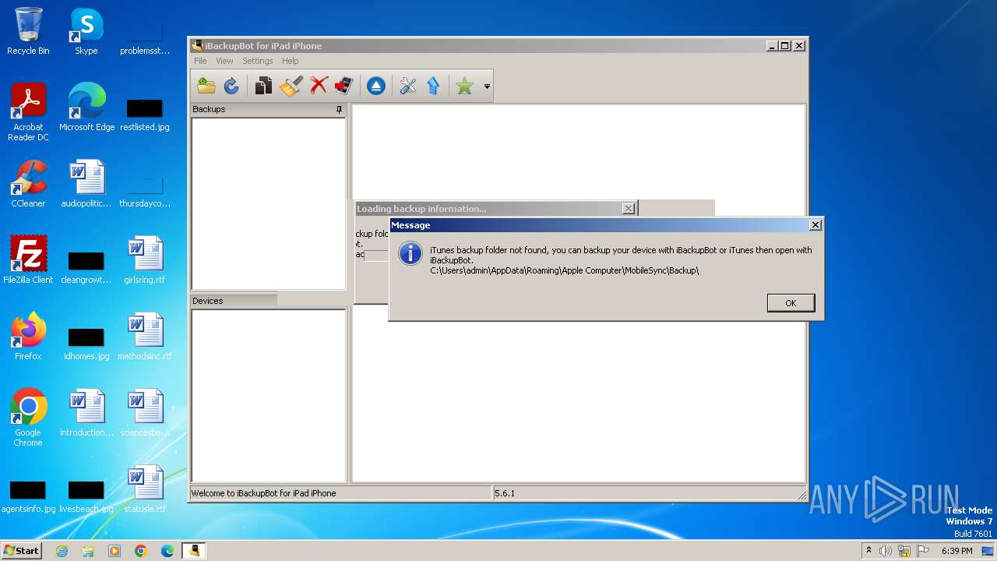The width and height of the screenshot is (997, 561).
Task: Open Skype desktop shortcut
Action: point(86,31)
